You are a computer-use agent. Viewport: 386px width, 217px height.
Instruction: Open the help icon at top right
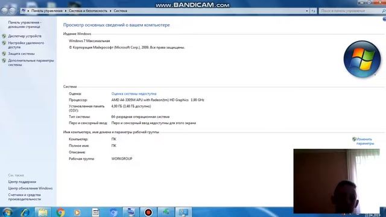point(384,19)
